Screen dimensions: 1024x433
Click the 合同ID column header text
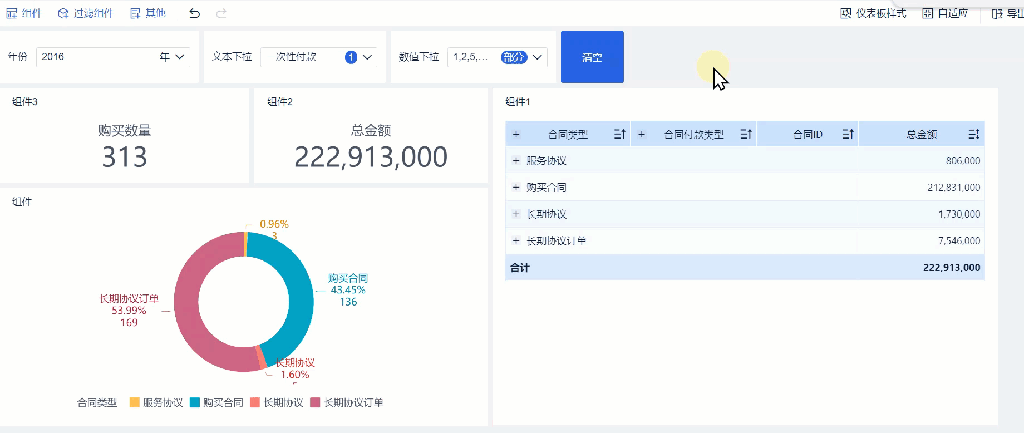tap(808, 134)
